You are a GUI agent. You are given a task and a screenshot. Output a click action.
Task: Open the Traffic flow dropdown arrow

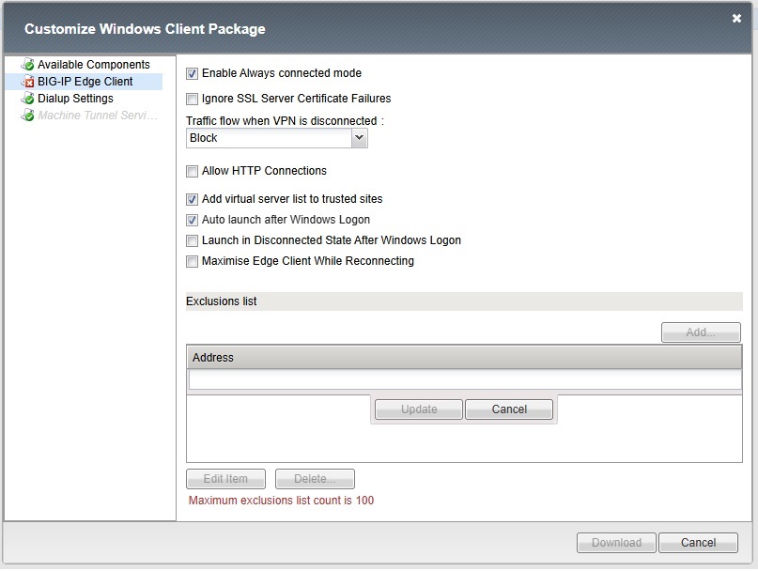[358, 138]
